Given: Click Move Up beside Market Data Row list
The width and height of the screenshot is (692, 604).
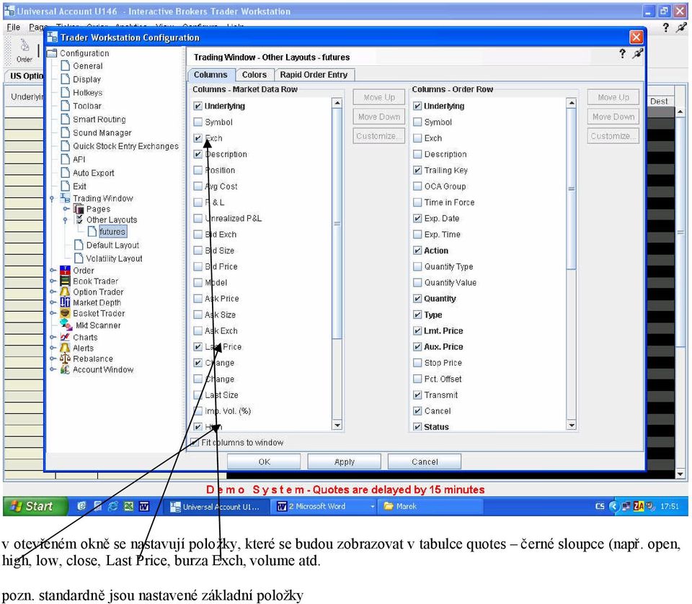Looking at the screenshot, I should point(379,97).
